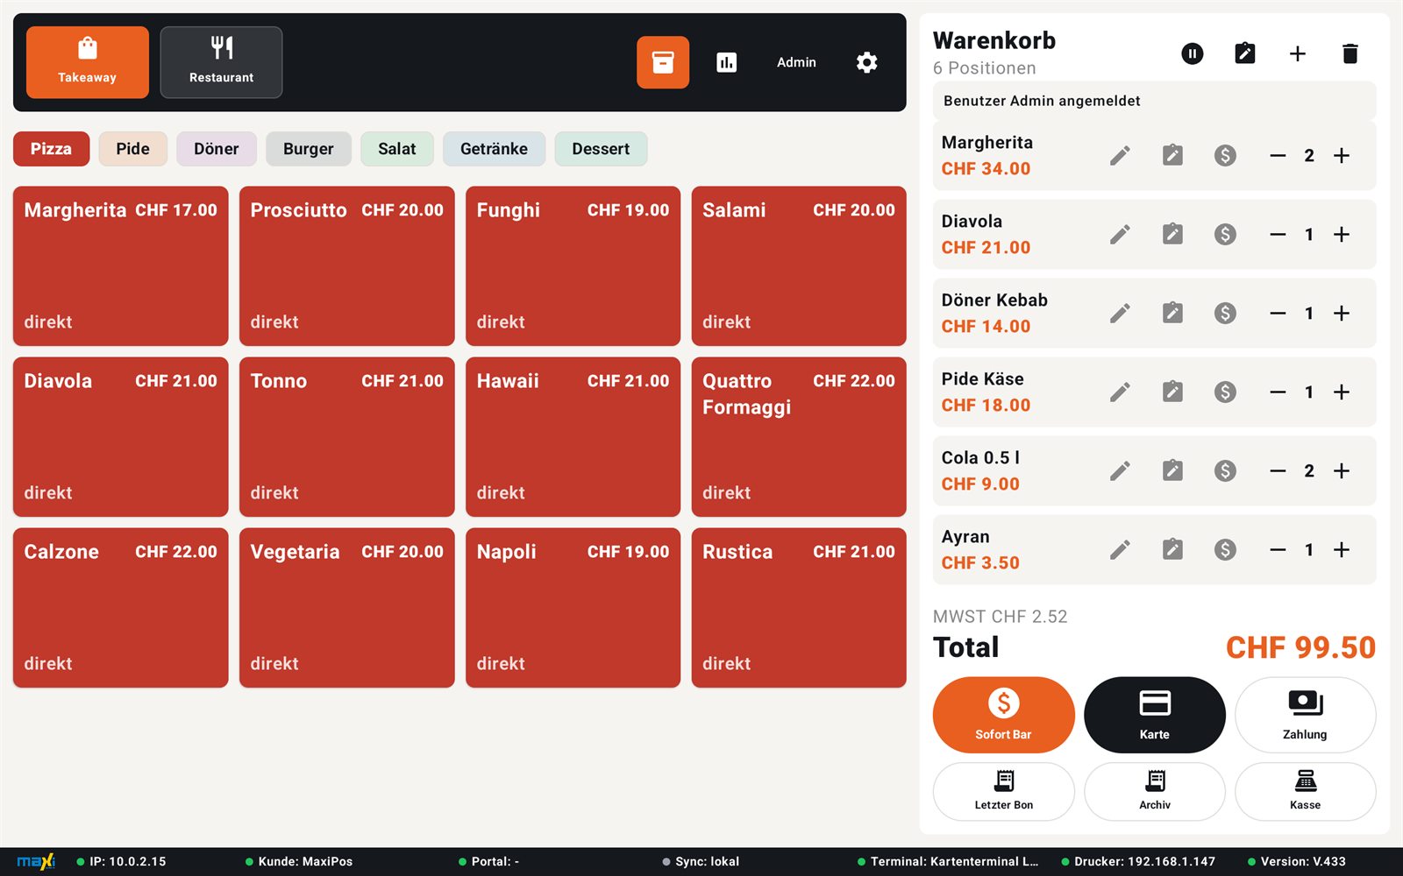
Task: Pause the current cart order
Action: click(1193, 53)
